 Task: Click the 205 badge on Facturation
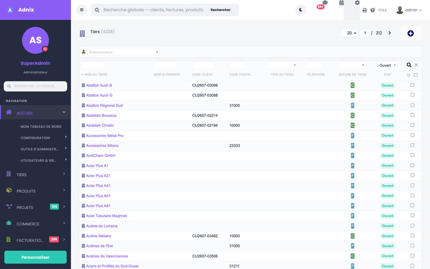(54, 239)
